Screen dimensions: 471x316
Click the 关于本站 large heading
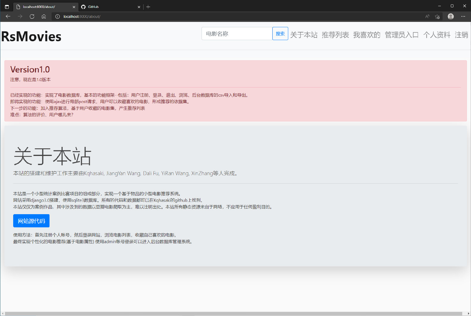pos(52,156)
